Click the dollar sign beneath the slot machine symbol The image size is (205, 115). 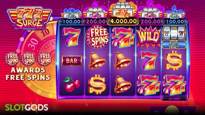click(x=174, y=61)
